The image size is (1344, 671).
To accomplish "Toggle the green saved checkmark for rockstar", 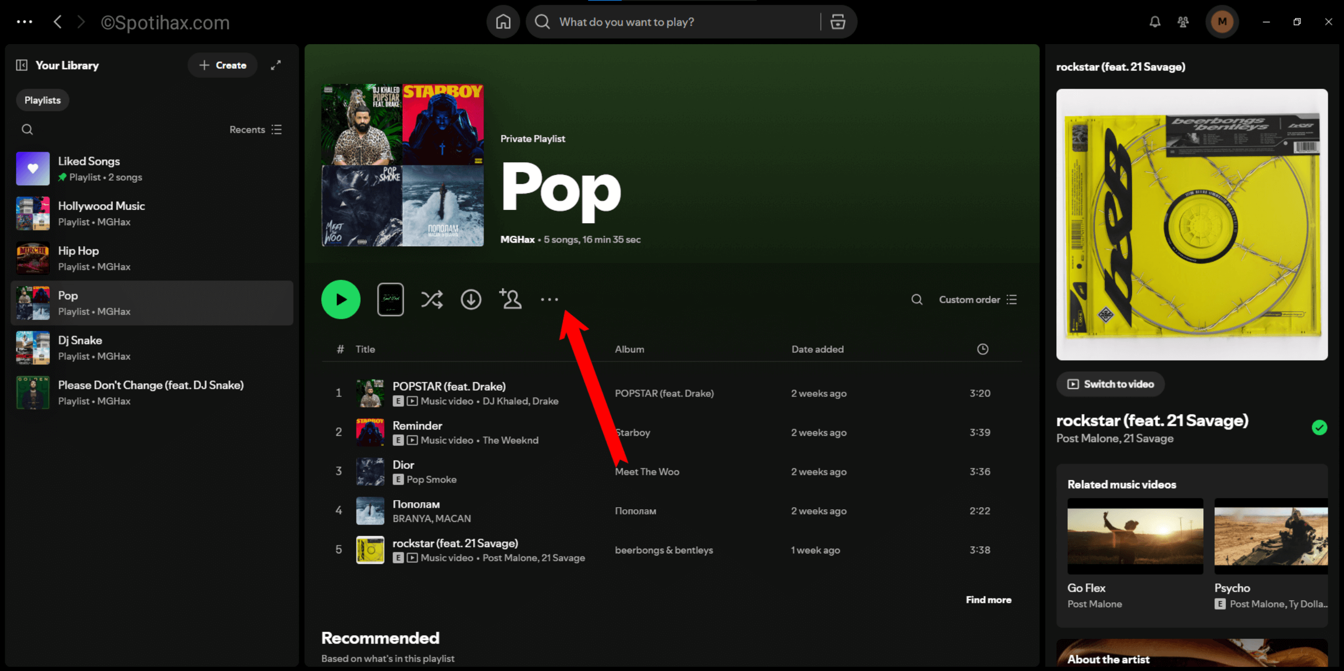I will click(1319, 427).
